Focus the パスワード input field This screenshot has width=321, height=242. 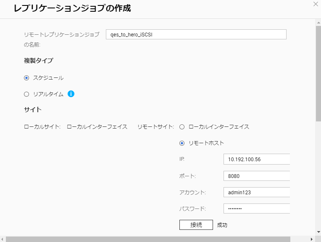click(257, 209)
